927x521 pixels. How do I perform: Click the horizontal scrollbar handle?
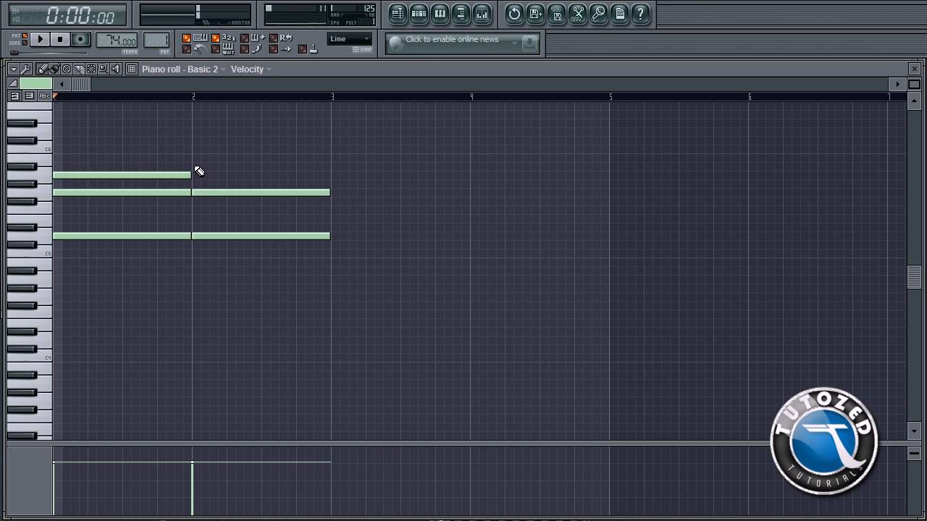pyautogui.click(x=81, y=84)
